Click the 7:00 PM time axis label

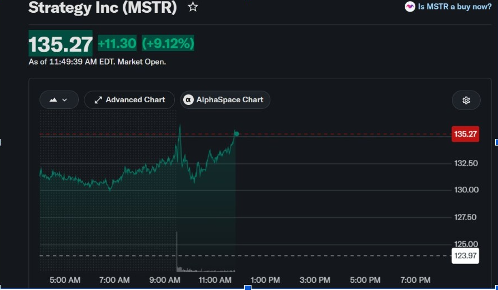point(415,280)
